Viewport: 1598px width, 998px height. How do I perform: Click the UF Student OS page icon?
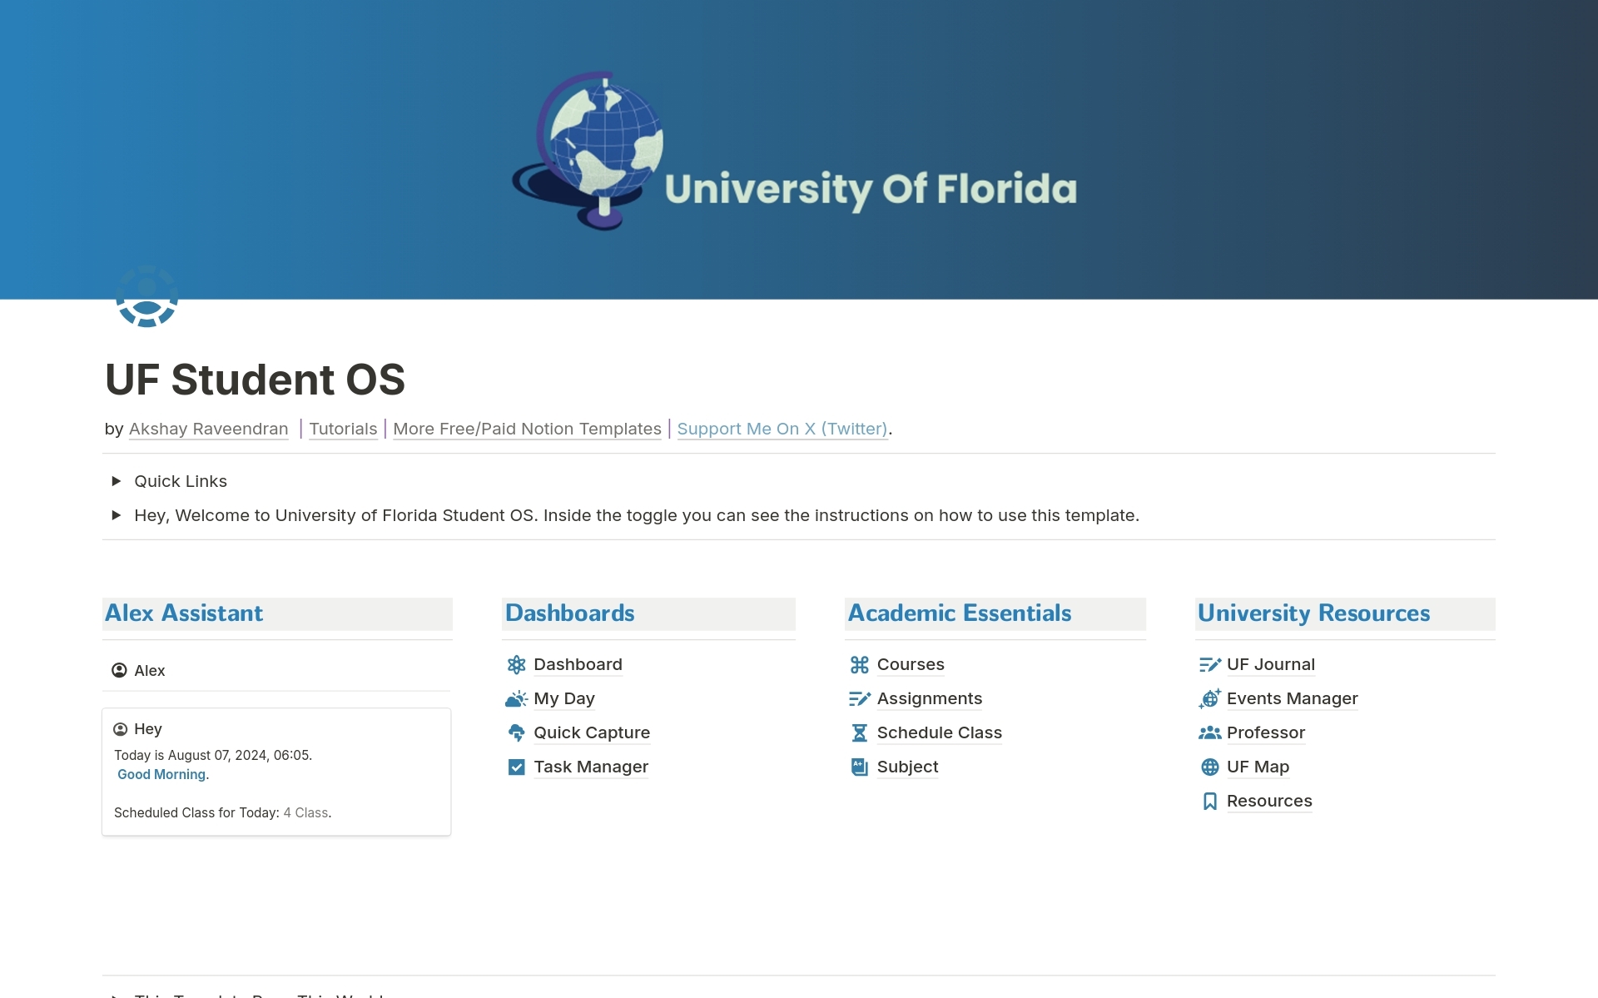[147, 296]
